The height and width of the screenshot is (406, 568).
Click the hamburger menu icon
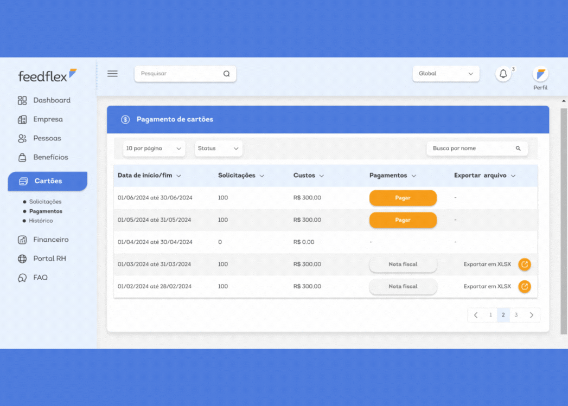click(112, 74)
